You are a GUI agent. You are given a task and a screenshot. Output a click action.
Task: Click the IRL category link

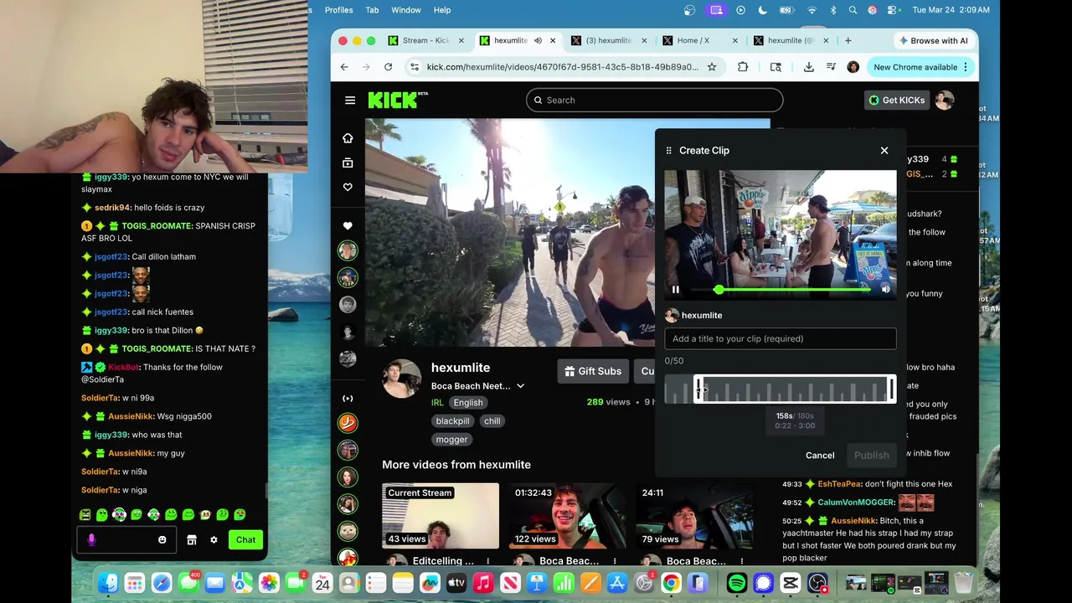[x=437, y=403]
